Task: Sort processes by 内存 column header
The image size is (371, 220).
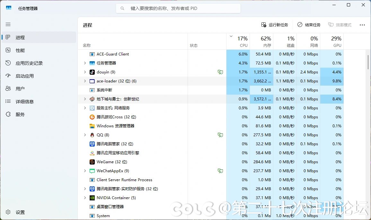Action: point(261,42)
